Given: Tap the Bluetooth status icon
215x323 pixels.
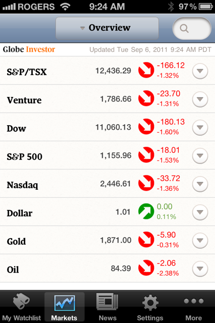Looking at the screenshot, I should 171,7.
